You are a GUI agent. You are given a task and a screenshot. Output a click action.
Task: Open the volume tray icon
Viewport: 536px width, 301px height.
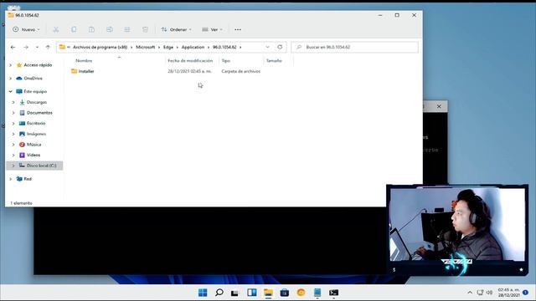pyautogui.click(x=489, y=293)
